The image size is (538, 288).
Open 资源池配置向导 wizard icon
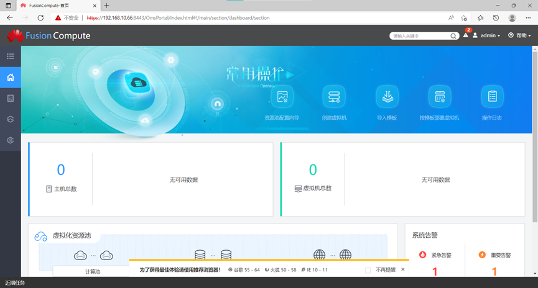pyautogui.click(x=282, y=97)
